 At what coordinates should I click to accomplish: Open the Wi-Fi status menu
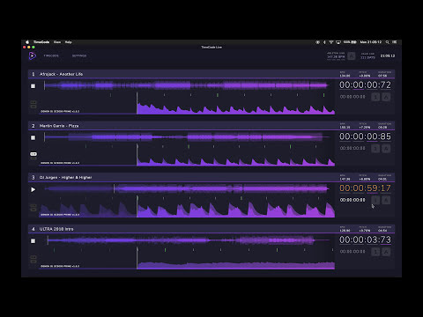[x=331, y=42]
